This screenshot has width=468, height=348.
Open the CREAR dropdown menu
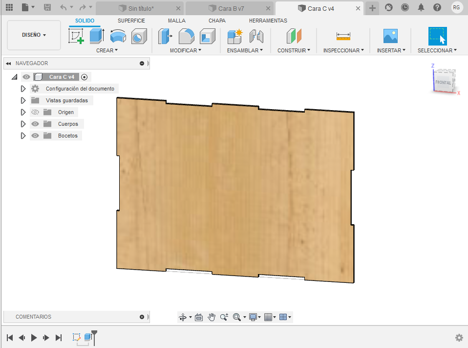[107, 50]
